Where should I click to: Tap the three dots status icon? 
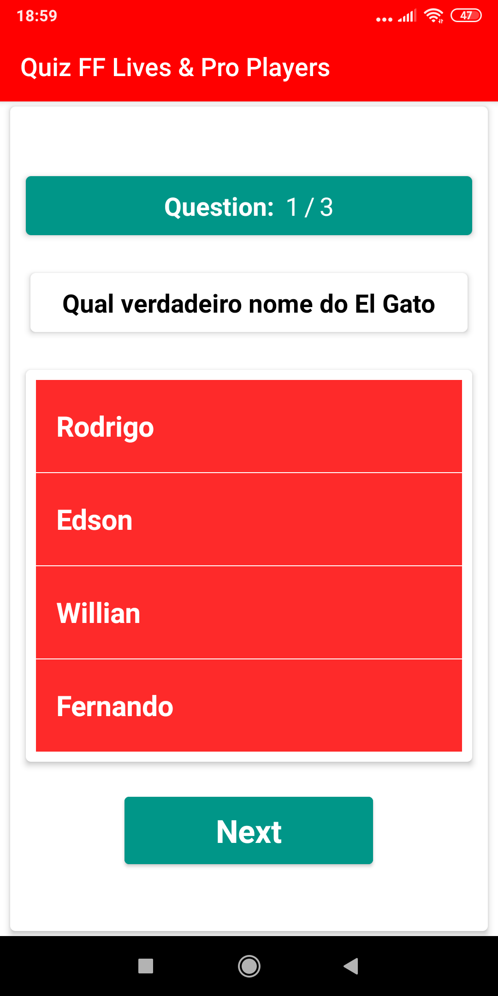tap(384, 19)
